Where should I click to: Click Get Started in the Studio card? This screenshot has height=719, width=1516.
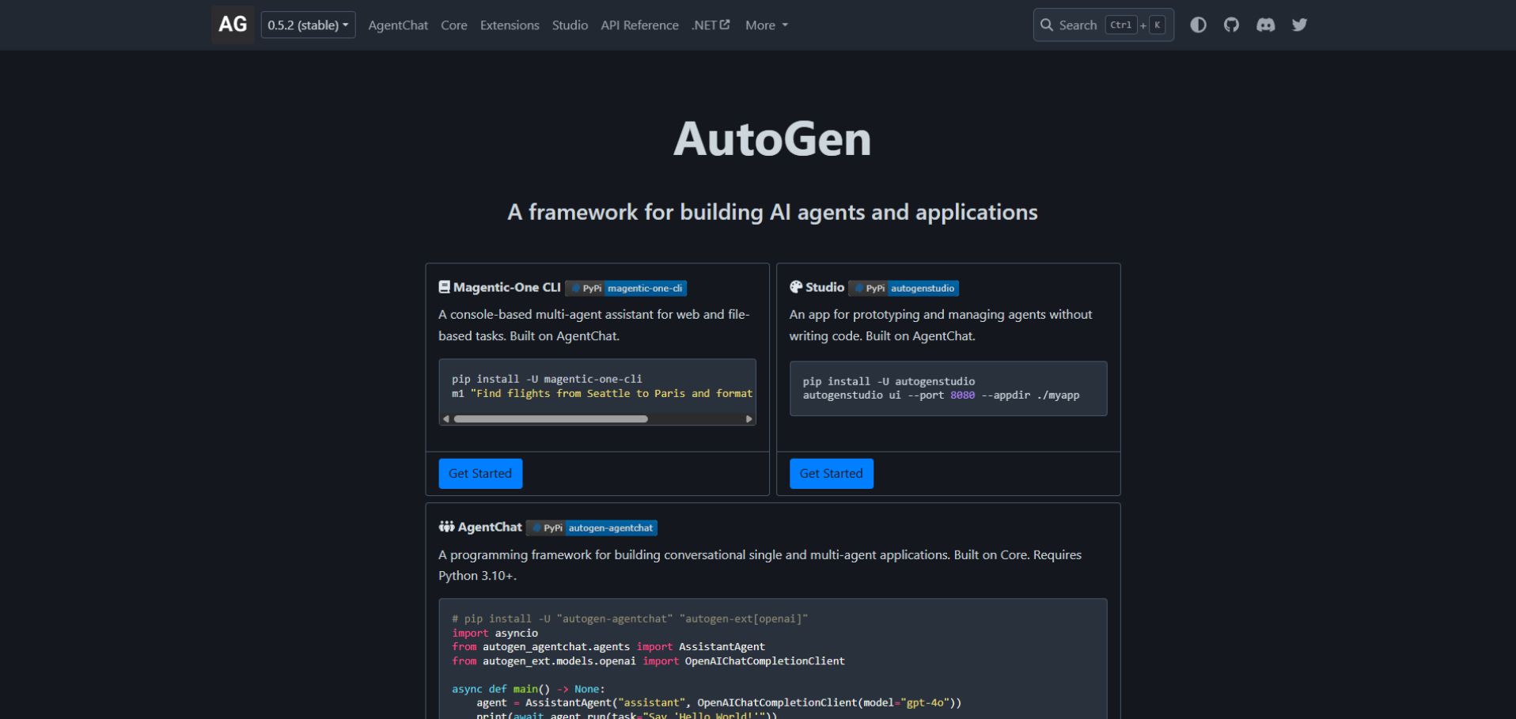coord(831,473)
